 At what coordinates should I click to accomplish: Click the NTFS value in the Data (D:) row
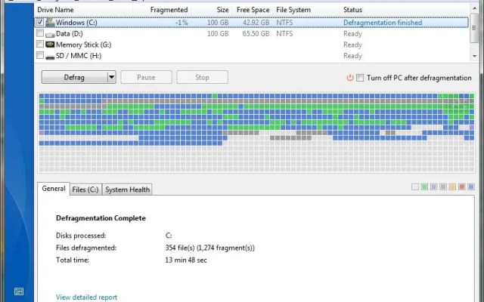pyautogui.click(x=284, y=33)
